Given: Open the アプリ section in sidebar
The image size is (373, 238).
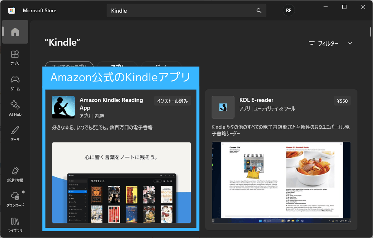Looking at the screenshot, I should 15,57.
